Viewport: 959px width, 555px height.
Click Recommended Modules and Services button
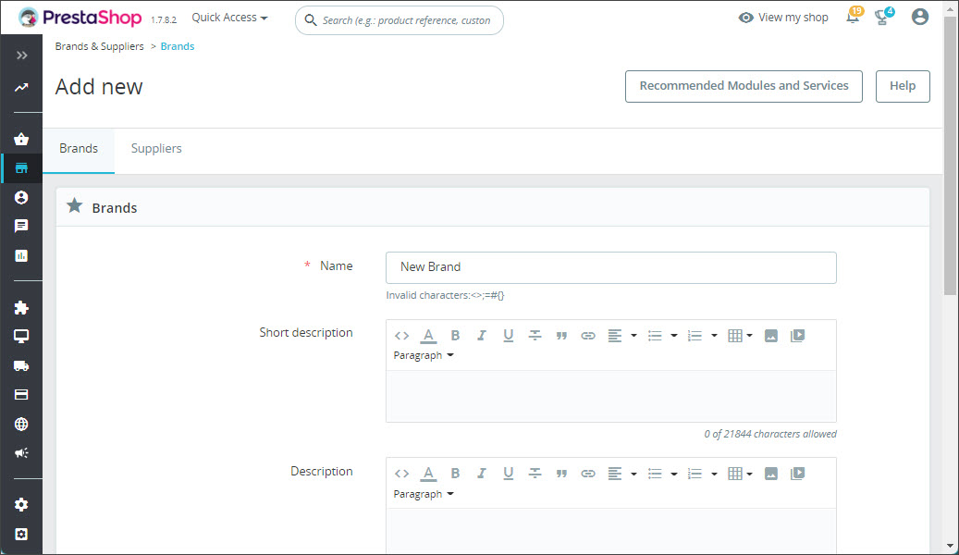pyautogui.click(x=744, y=86)
